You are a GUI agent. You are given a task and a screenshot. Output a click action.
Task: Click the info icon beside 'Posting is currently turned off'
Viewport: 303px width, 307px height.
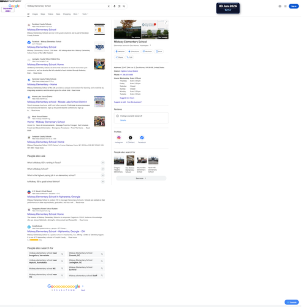(x=118, y=117)
